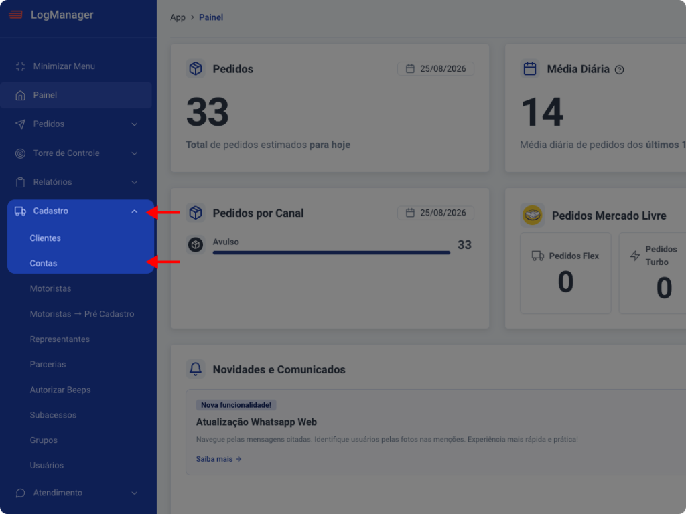
Task: Expand the Atendimento submenu chevron
Action: coord(134,493)
